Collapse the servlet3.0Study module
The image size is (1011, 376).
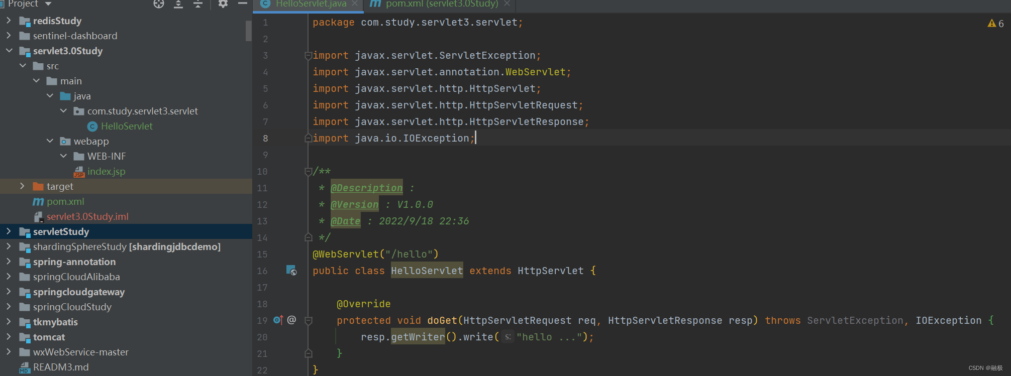tap(9, 51)
